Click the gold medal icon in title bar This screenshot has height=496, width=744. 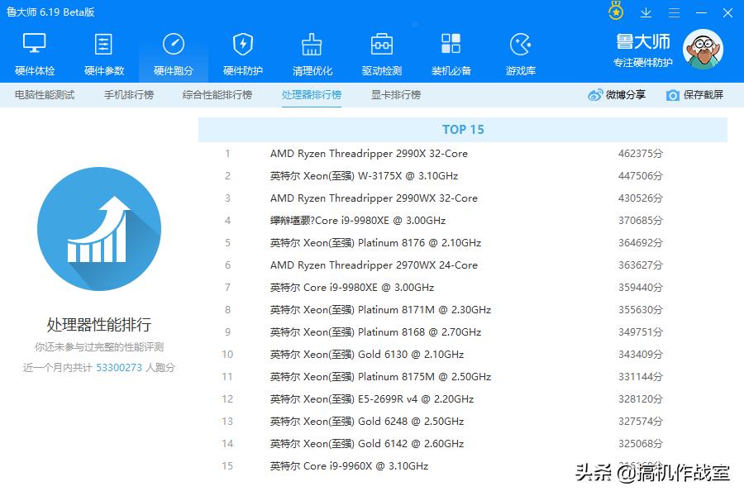pyautogui.click(x=616, y=12)
